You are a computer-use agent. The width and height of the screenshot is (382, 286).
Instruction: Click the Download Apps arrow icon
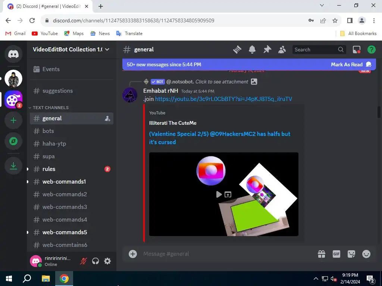point(13,166)
